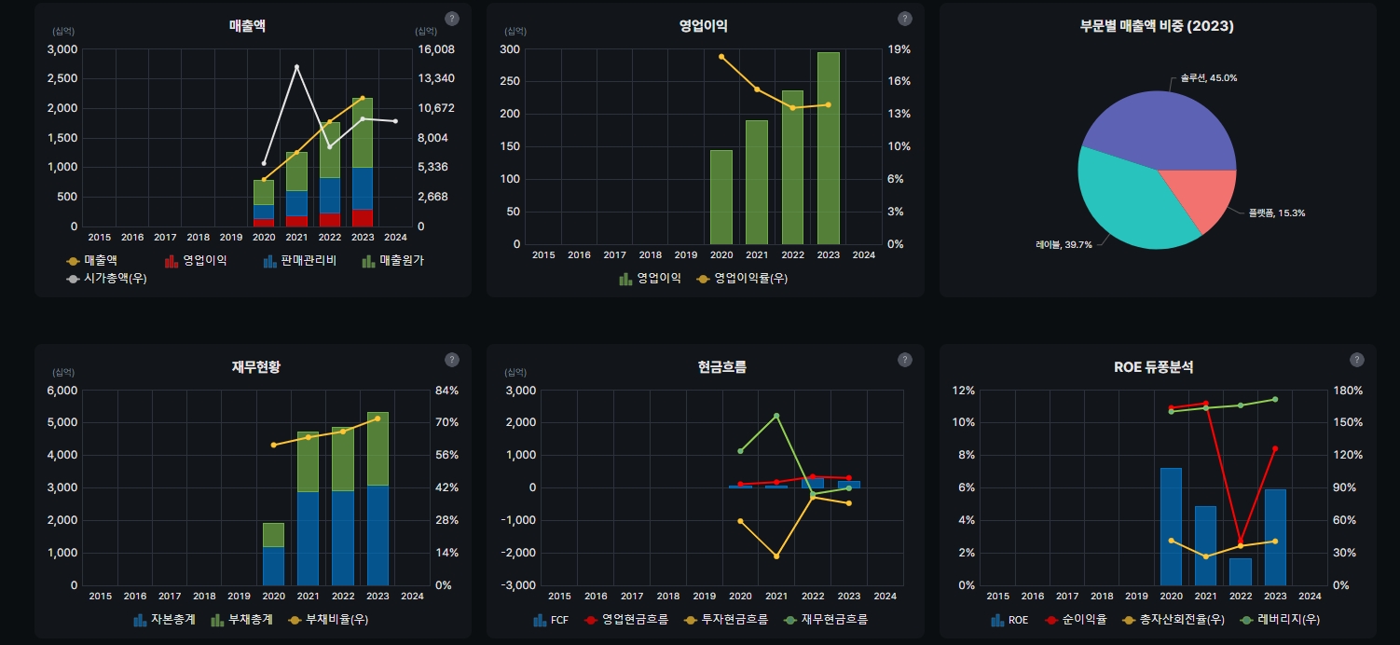Click the help icon on 재무현황 chart
The width and height of the screenshot is (1400, 645).
tap(452, 360)
